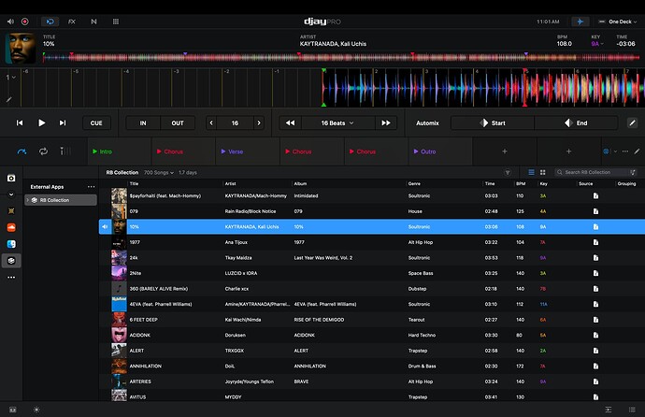The height and width of the screenshot is (417, 645).
Task: Sort by the BPM column header
Action: (521, 184)
